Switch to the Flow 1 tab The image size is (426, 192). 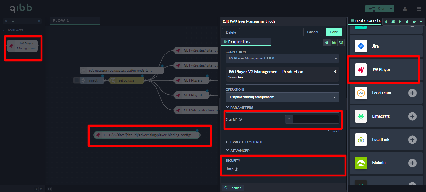click(x=61, y=21)
